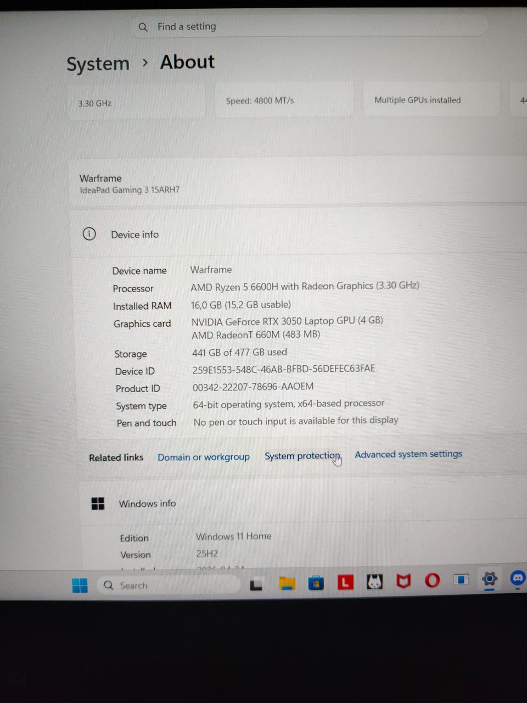Open File Explorer from the taskbar
The image size is (527, 703).
[287, 584]
